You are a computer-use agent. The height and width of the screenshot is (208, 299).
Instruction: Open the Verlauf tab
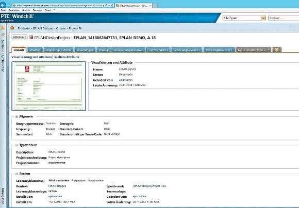click(103, 50)
